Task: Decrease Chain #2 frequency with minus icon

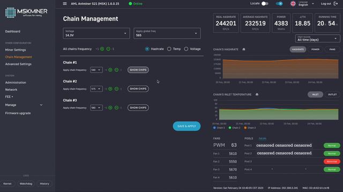Action: coord(117,89)
